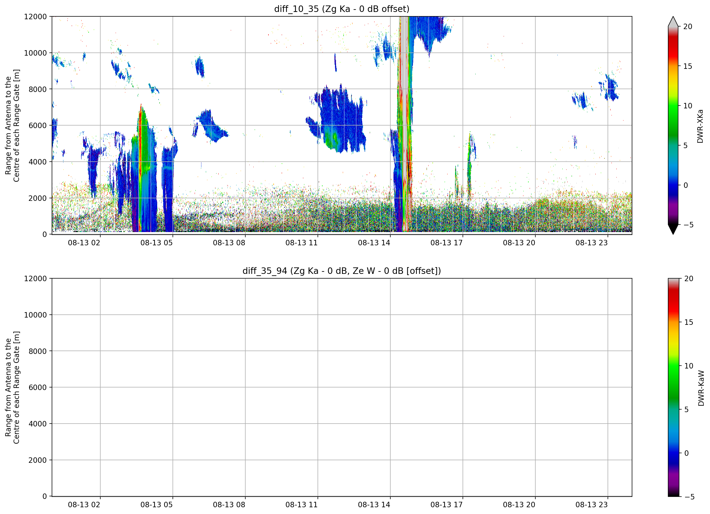Click the DWR-XKa colorbar label

tap(700, 126)
